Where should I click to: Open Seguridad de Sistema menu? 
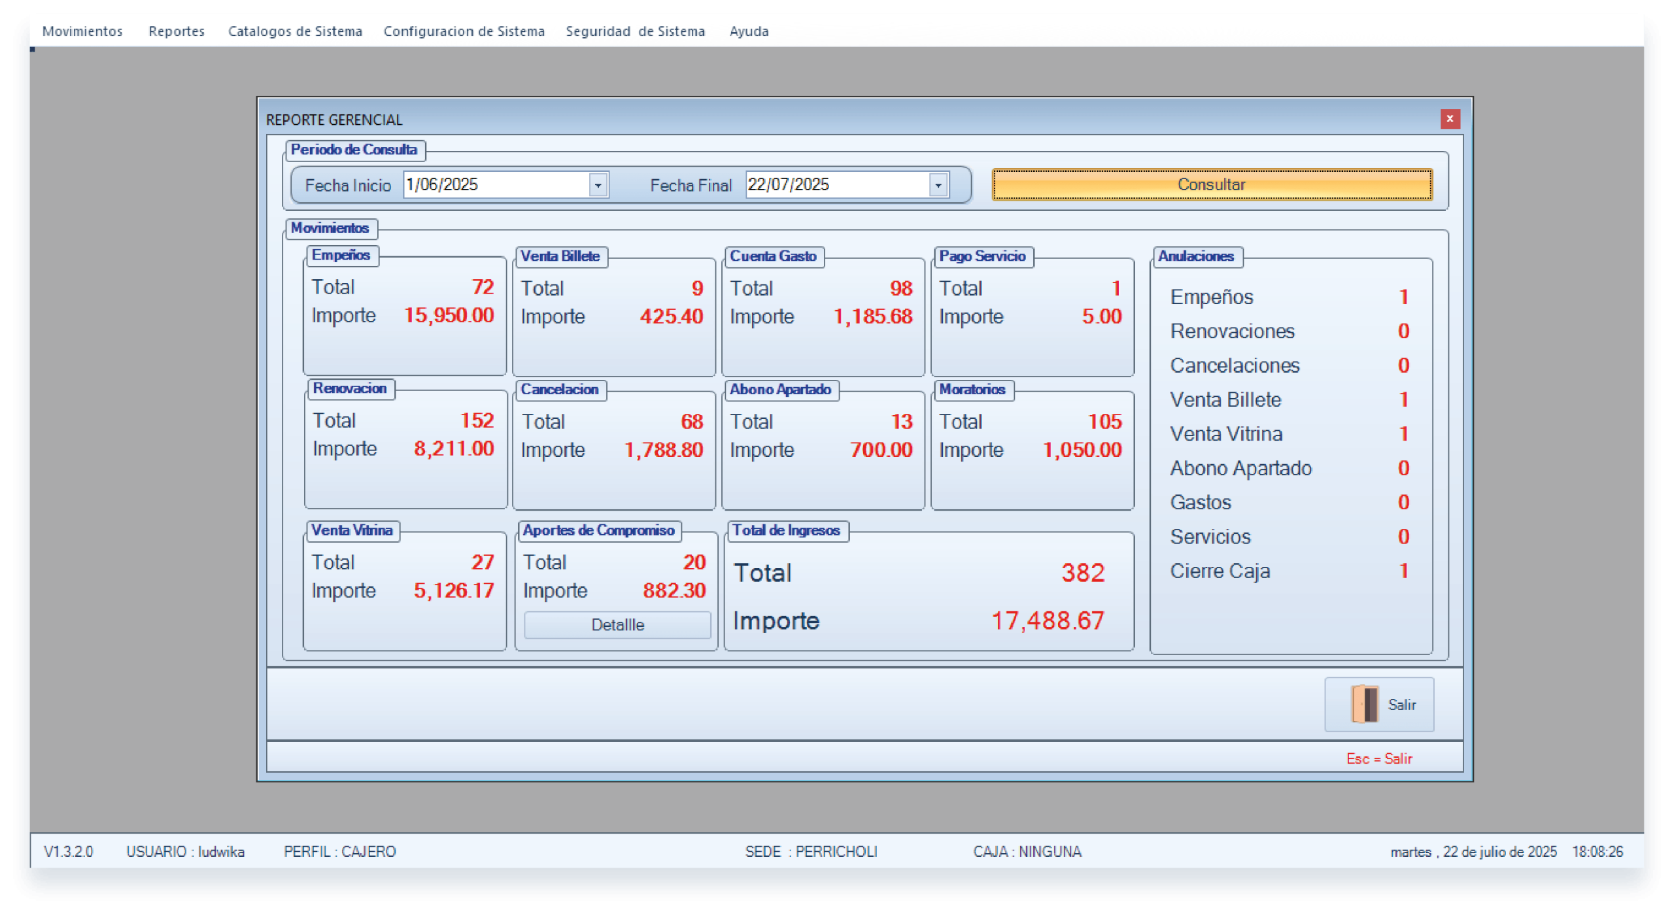(x=635, y=31)
